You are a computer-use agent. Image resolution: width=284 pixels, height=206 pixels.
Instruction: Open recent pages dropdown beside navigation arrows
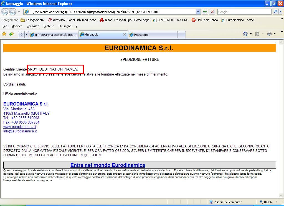point(19,12)
